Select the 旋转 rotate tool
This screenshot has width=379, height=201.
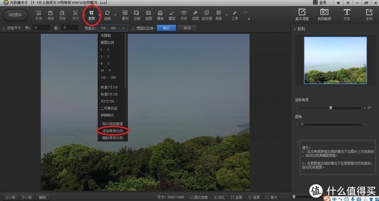click(x=108, y=15)
